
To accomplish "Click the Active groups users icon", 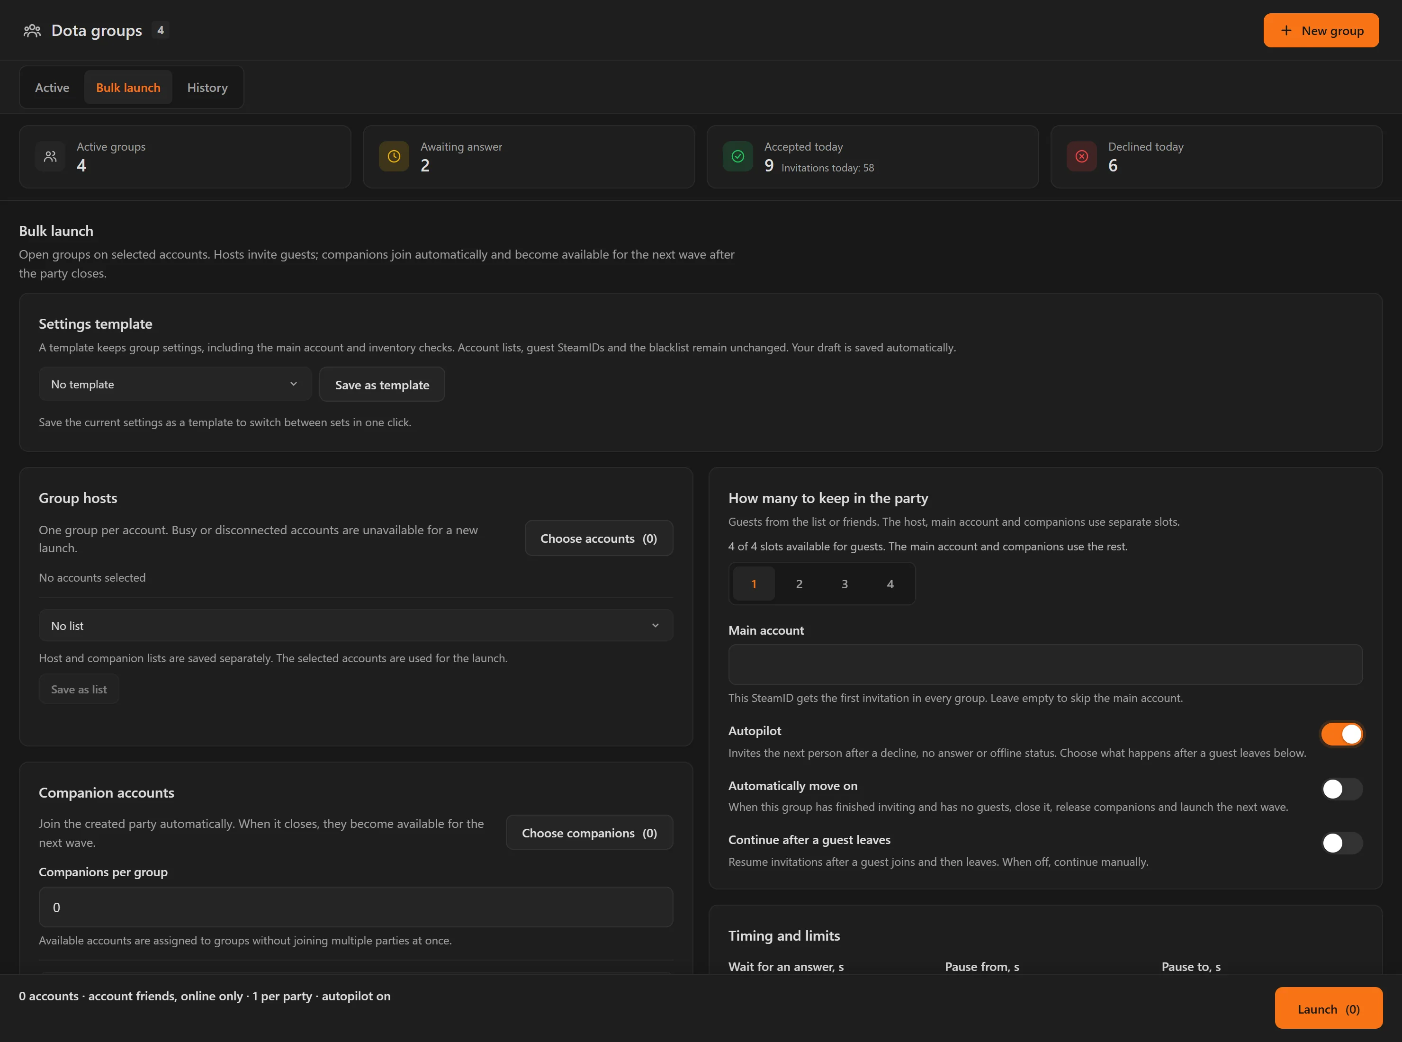I will click(51, 156).
